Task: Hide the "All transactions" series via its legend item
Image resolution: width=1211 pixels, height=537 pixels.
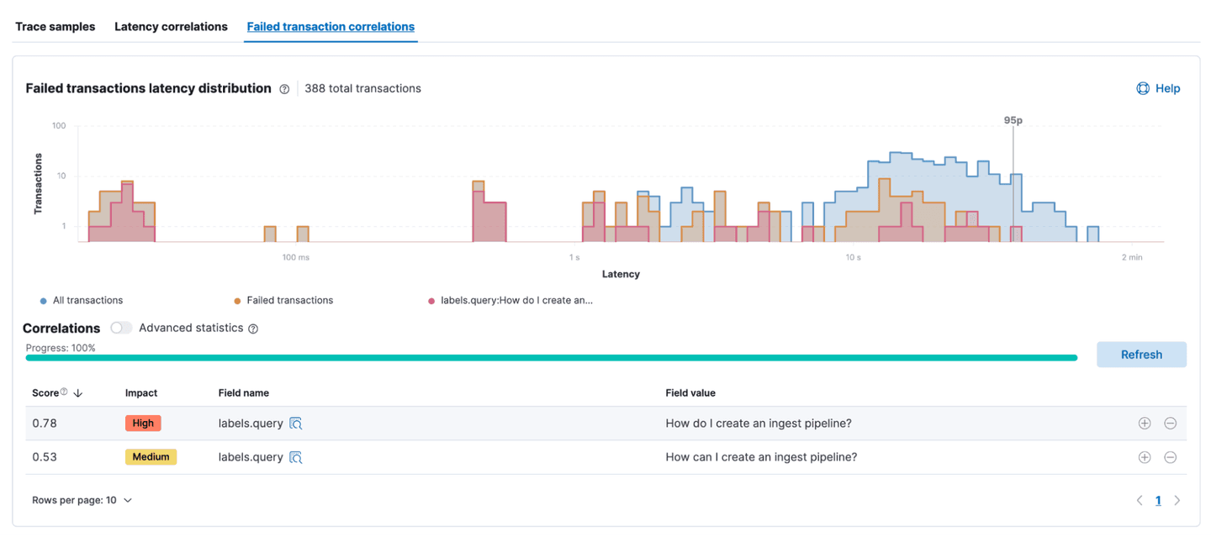Action: point(82,300)
